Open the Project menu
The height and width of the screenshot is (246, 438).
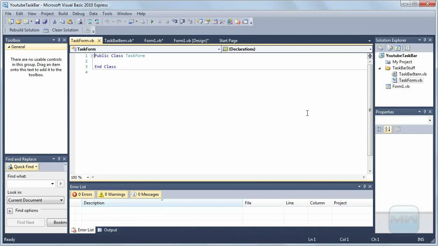pyautogui.click(x=47, y=14)
